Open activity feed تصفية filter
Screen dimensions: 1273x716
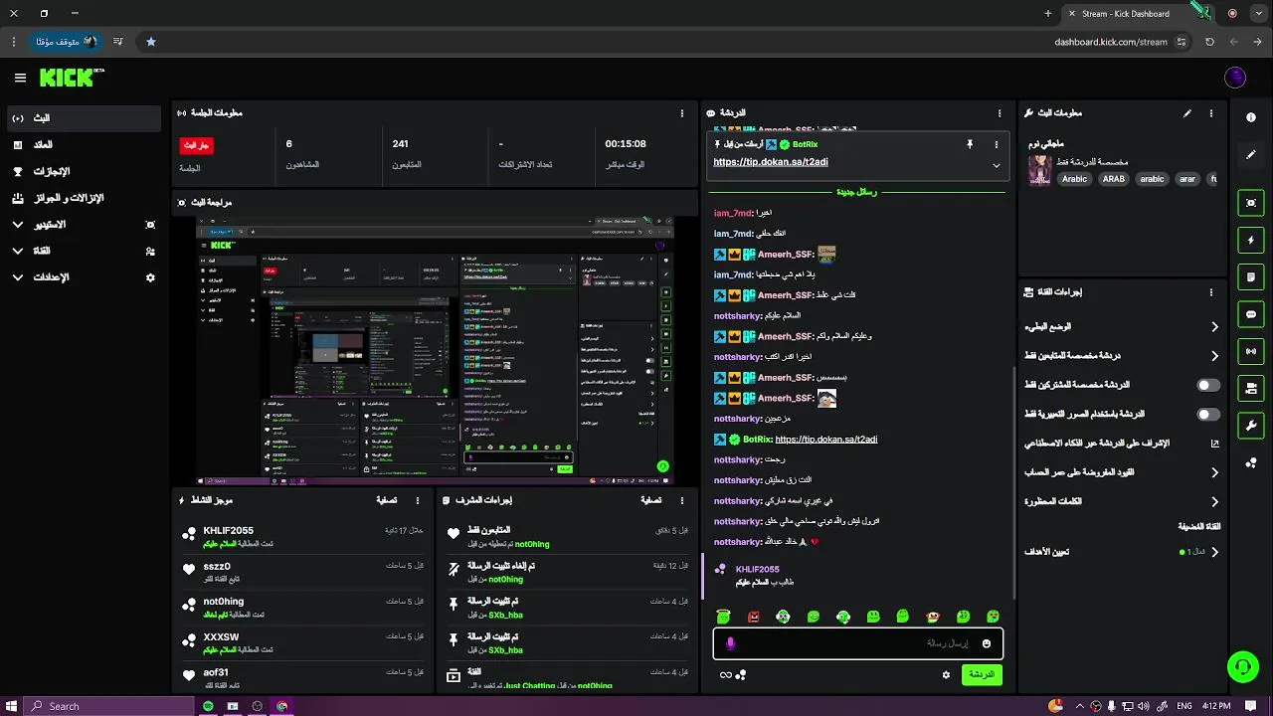click(x=387, y=501)
